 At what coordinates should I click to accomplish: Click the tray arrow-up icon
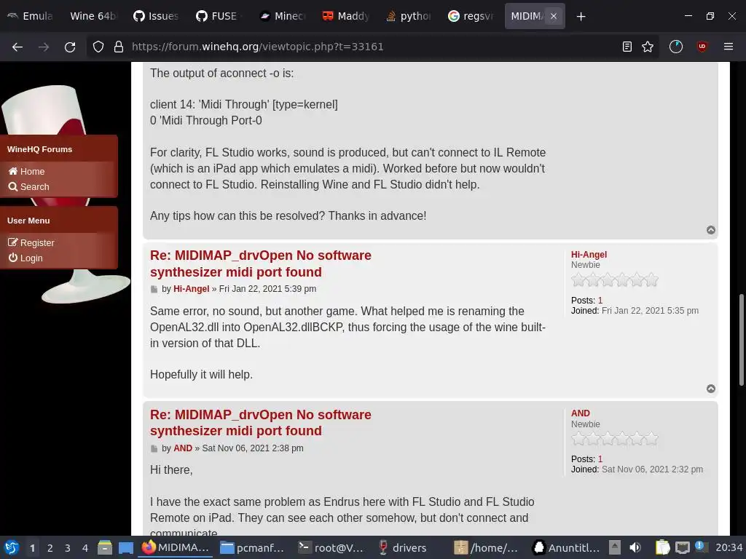tap(615, 547)
